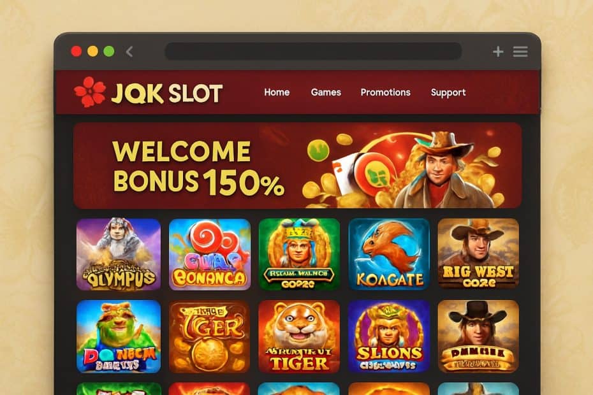
Task: Go to the Home menu item
Action: click(277, 92)
